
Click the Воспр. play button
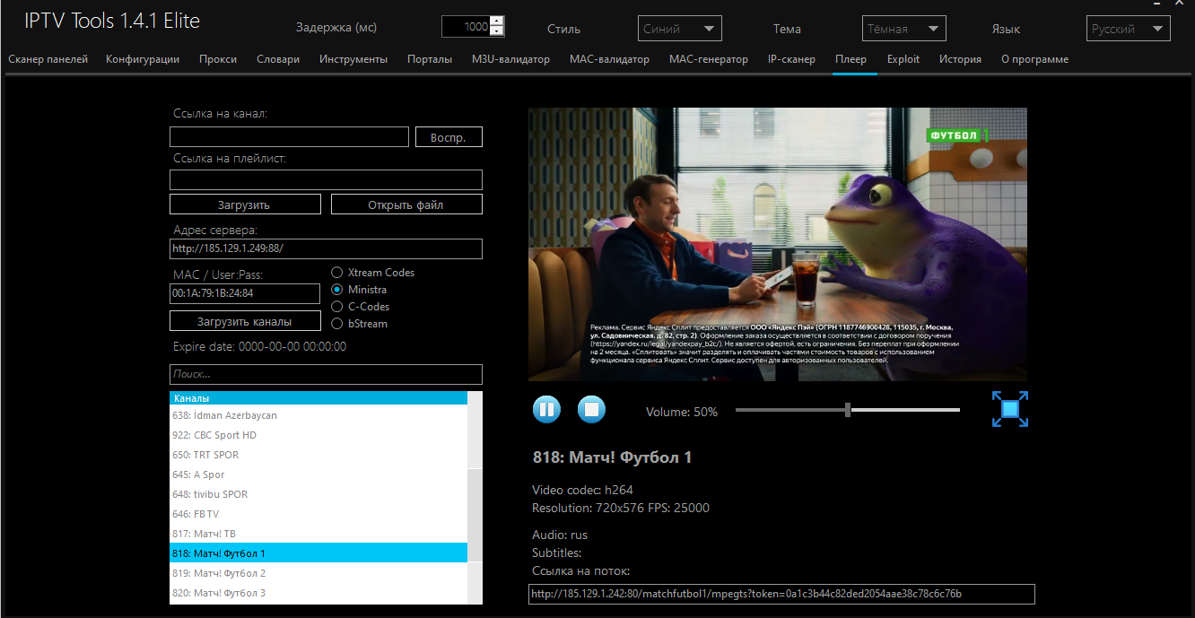pyautogui.click(x=449, y=136)
